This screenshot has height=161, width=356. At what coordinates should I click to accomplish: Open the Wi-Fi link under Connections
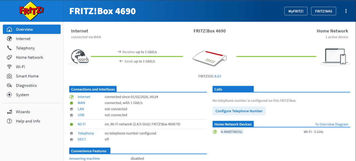[x=81, y=124]
